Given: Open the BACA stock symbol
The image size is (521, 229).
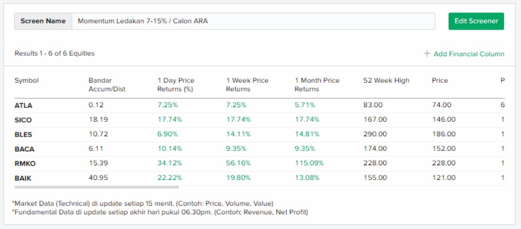Looking at the screenshot, I should [24, 149].
